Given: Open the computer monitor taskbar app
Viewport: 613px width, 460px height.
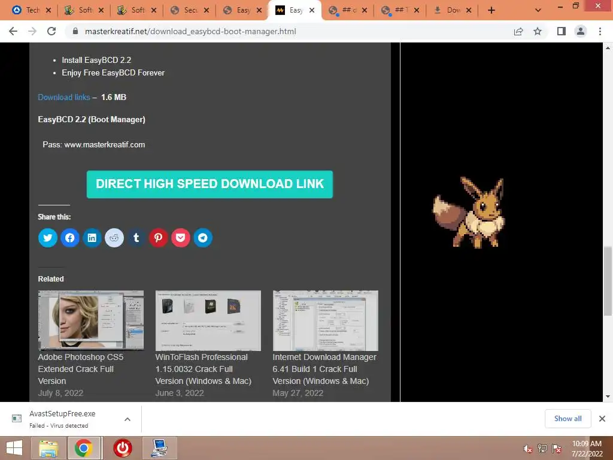Looking at the screenshot, I should click(x=159, y=448).
